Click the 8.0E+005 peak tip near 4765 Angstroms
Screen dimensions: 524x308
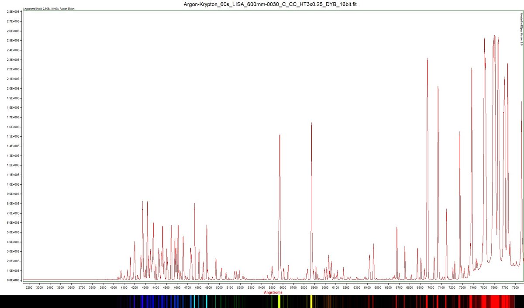point(195,204)
